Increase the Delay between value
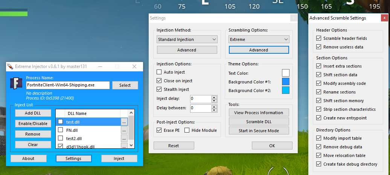This screenshot has height=175, width=390. pos(214,107)
